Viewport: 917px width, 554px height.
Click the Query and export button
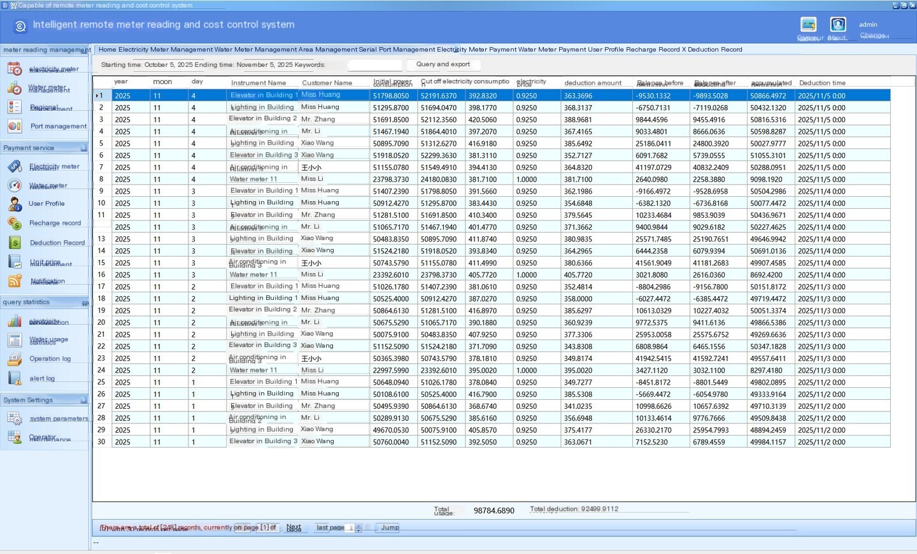click(443, 64)
